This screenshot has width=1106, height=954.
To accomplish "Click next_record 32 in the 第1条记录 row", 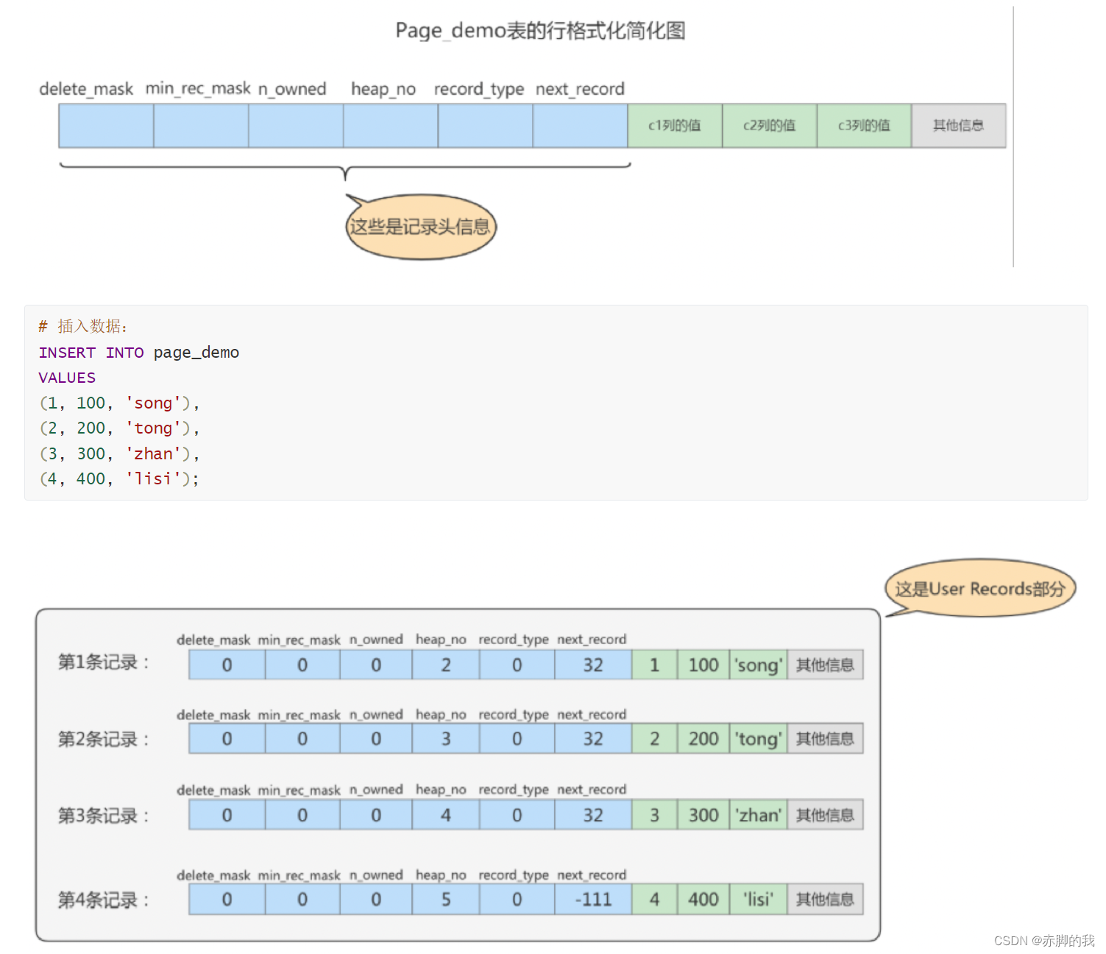I will (593, 665).
